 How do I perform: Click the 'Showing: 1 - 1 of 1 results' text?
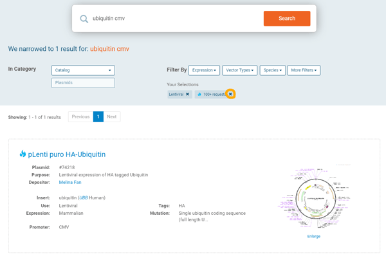click(x=35, y=117)
